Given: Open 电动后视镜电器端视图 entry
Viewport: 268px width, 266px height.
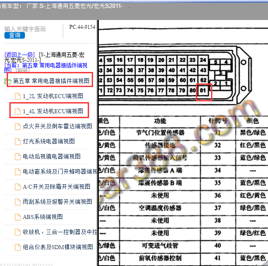Looking at the screenshot, I should [x=52, y=156].
